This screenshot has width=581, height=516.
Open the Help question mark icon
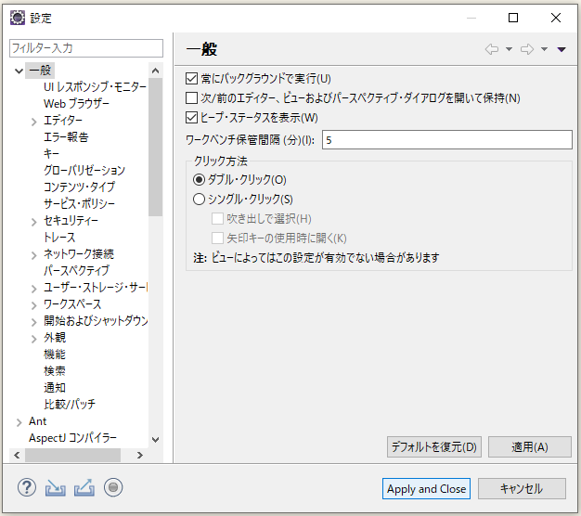[x=27, y=487]
